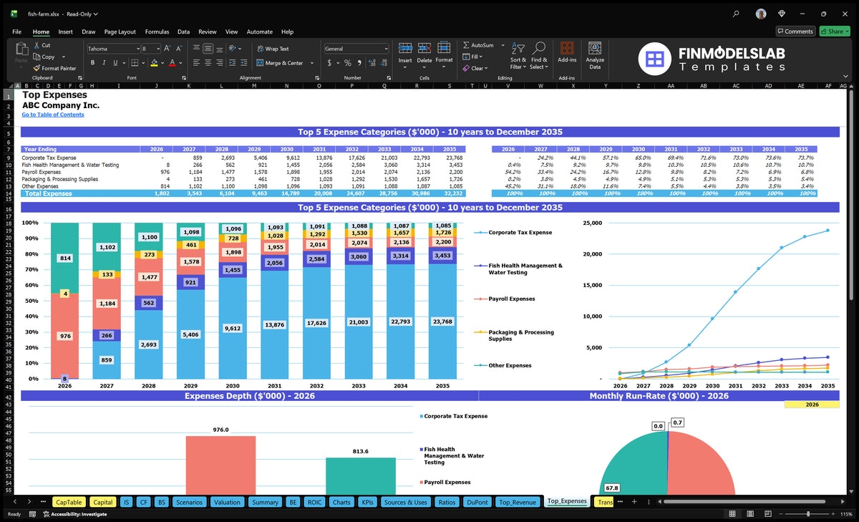Click the Increase Decimal icon
Viewport: 859px width, 522px height.
point(372,63)
